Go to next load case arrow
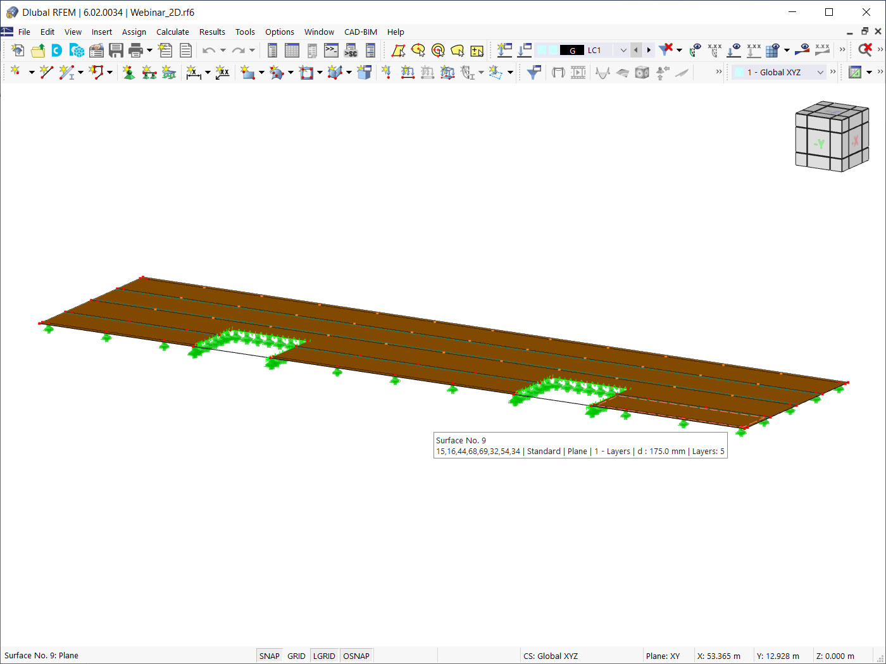886x664 pixels. (x=649, y=51)
